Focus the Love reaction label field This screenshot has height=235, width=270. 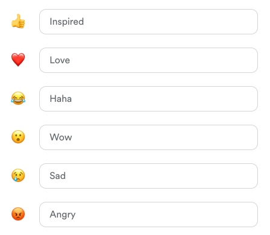click(x=149, y=60)
